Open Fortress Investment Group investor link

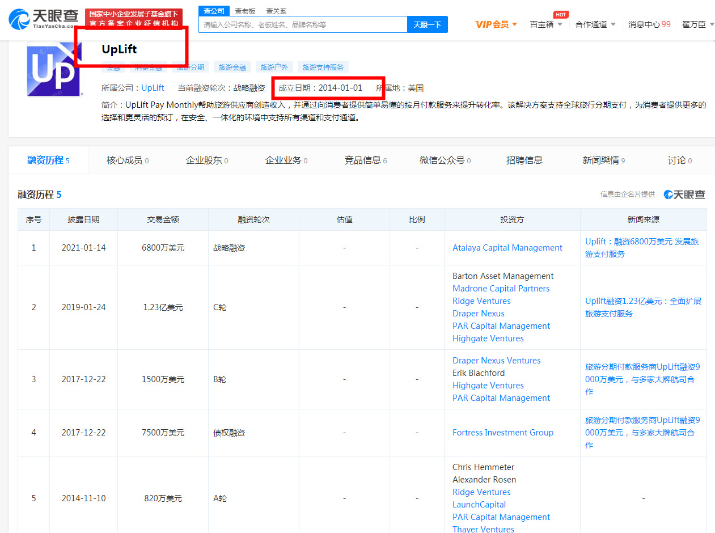point(503,433)
